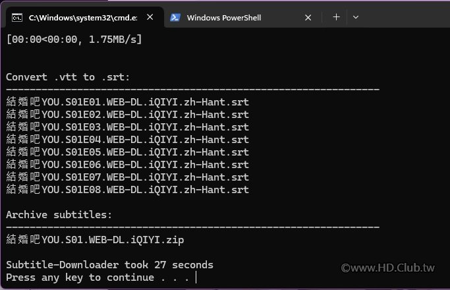Click the PowerShell icon in second tab

(176, 18)
